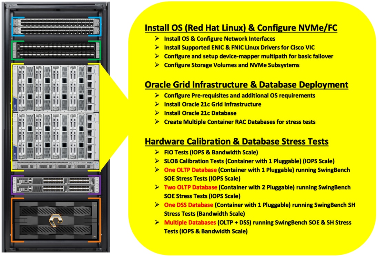Image resolution: width=378 pixels, height=257 pixels.
Task: Click "Configure Storage Volumes and NVMe Subsystems"
Action: point(232,65)
